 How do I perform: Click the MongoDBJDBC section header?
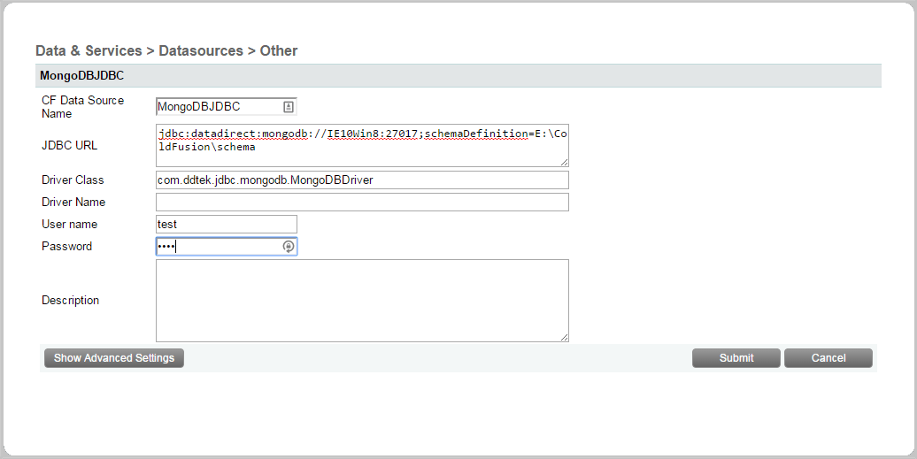[82, 76]
